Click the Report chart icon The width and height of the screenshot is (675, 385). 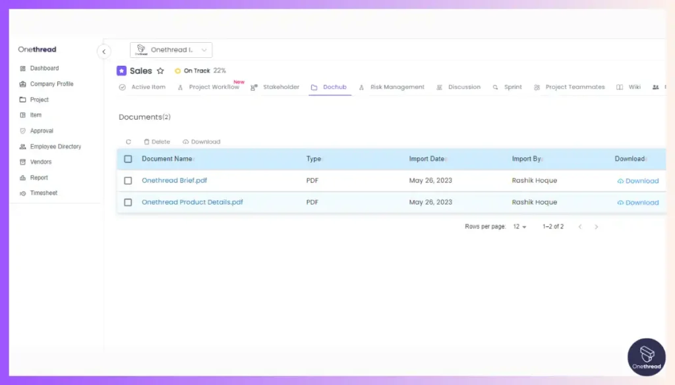pos(23,178)
